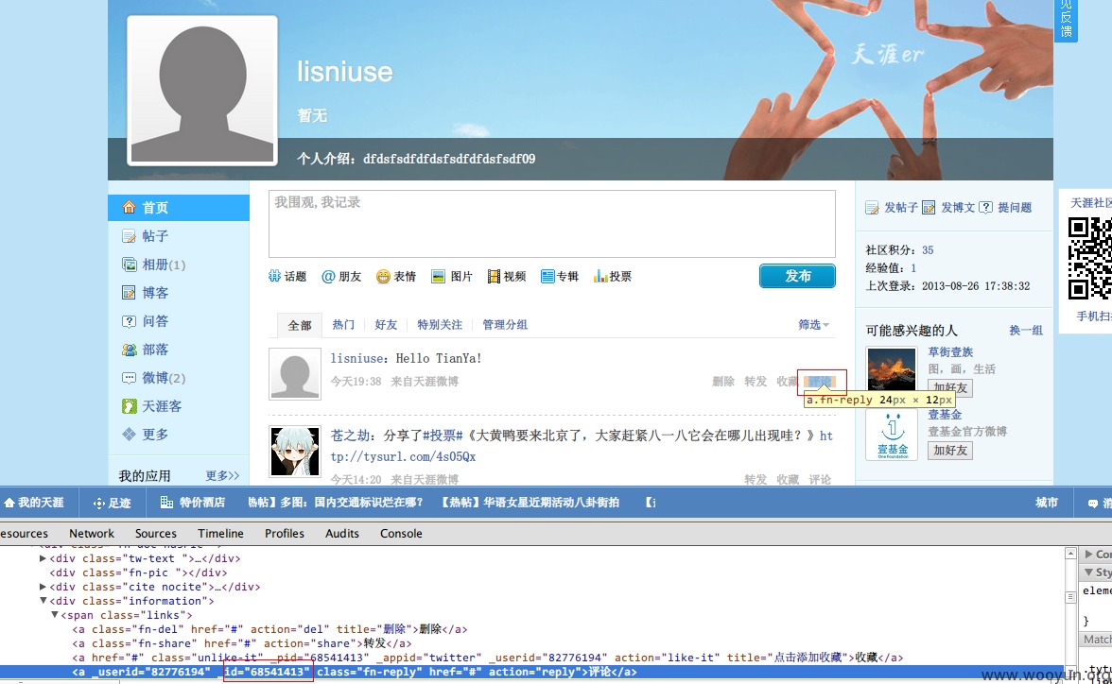This screenshot has height=684, width=1112.
Task: Open 足迹 footprint icon in bottom bar
Action: (x=99, y=504)
